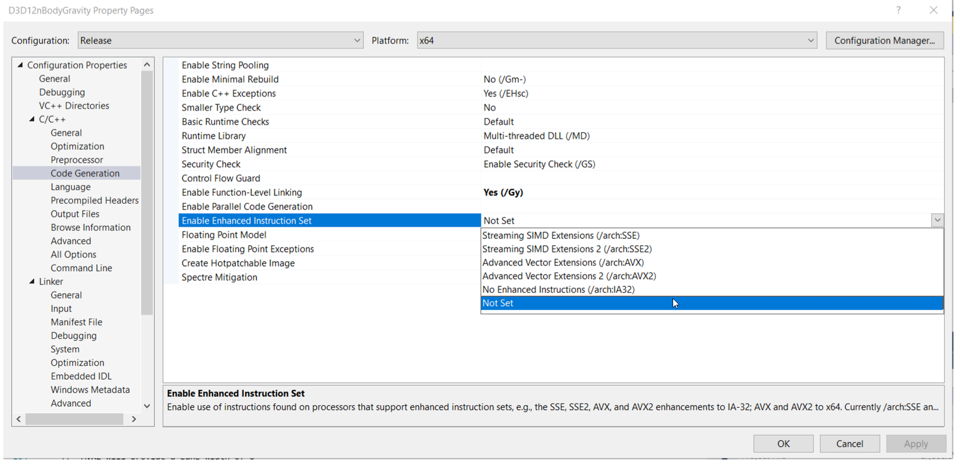954x460 pixels.
Task: Select Streaming SIMD Extensions (/arch:SSE) option
Action: (x=712, y=235)
